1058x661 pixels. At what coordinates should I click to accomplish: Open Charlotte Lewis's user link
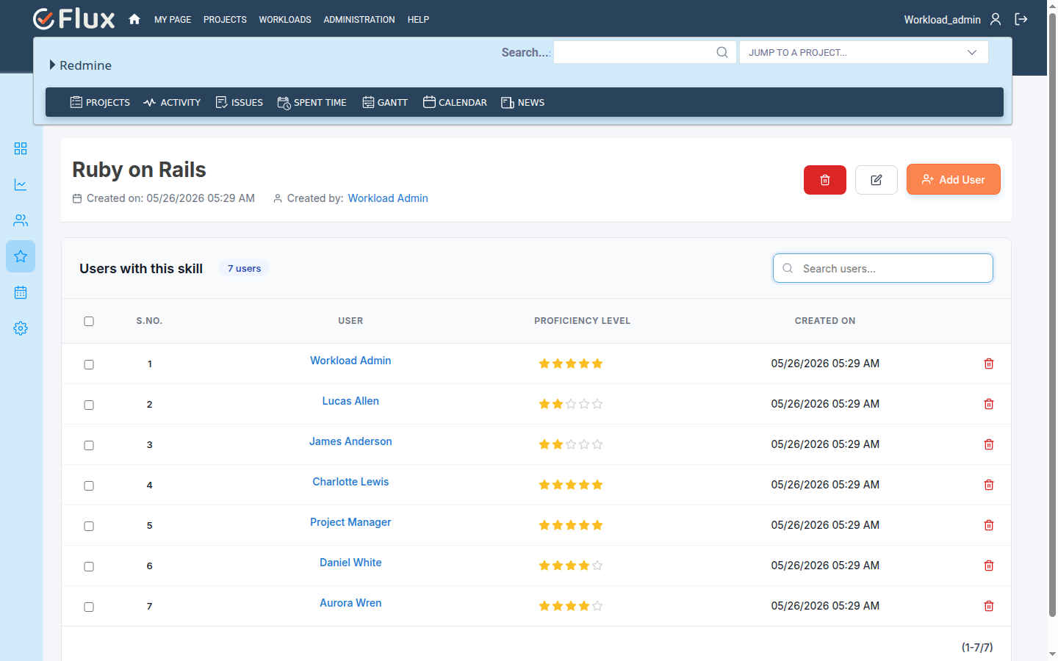click(x=350, y=482)
